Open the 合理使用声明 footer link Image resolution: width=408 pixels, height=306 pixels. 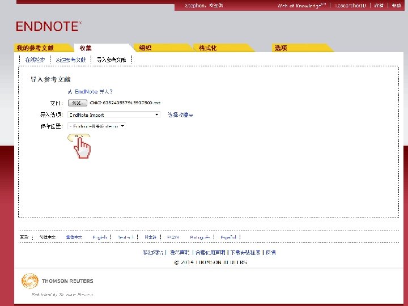click(x=210, y=252)
